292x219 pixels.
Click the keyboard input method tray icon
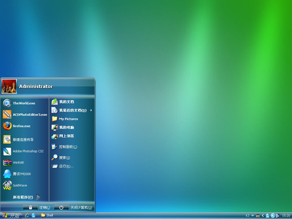pyautogui.click(x=257, y=216)
